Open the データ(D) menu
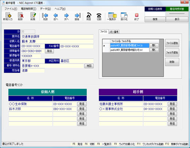Screen dimensions: 190x148 [45, 9]
